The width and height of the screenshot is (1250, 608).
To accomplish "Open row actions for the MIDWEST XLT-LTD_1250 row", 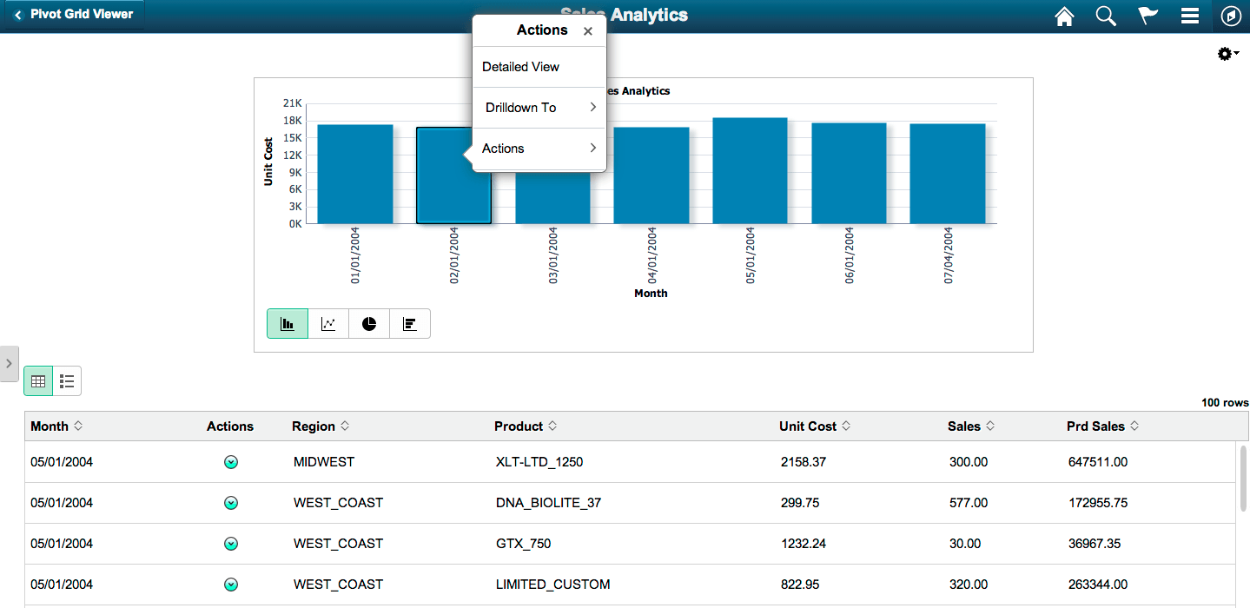I will pos(230,462).
